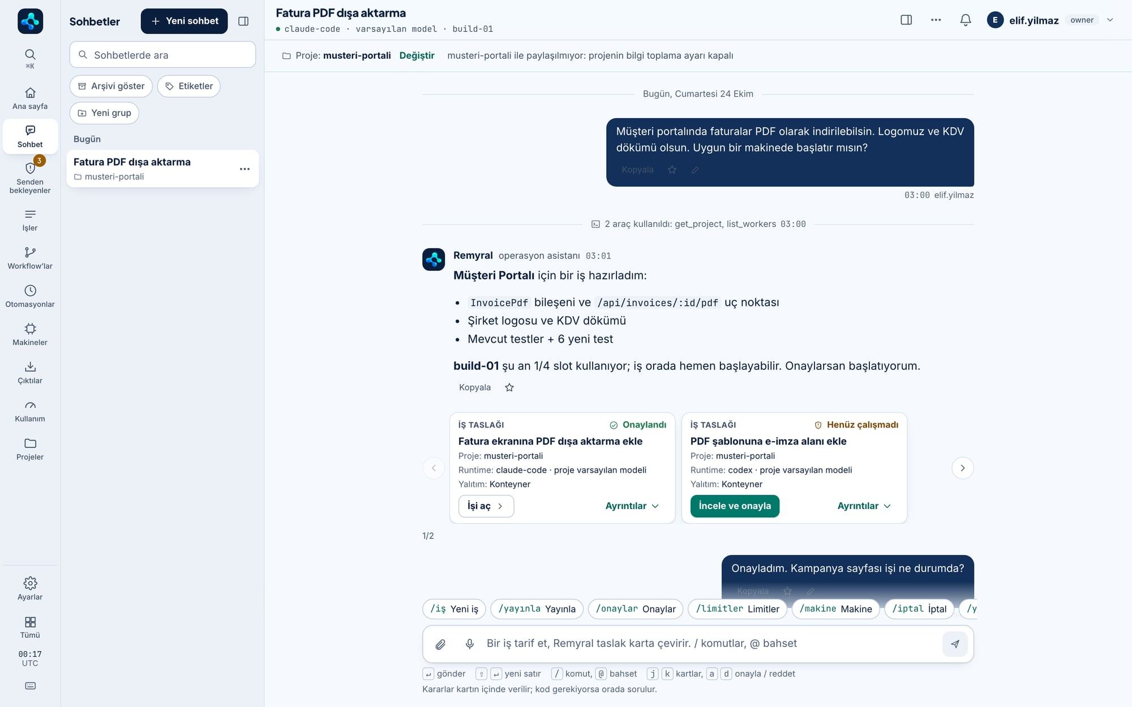
Task: Click the İncele ve onayla button
Action: point(735,506)
